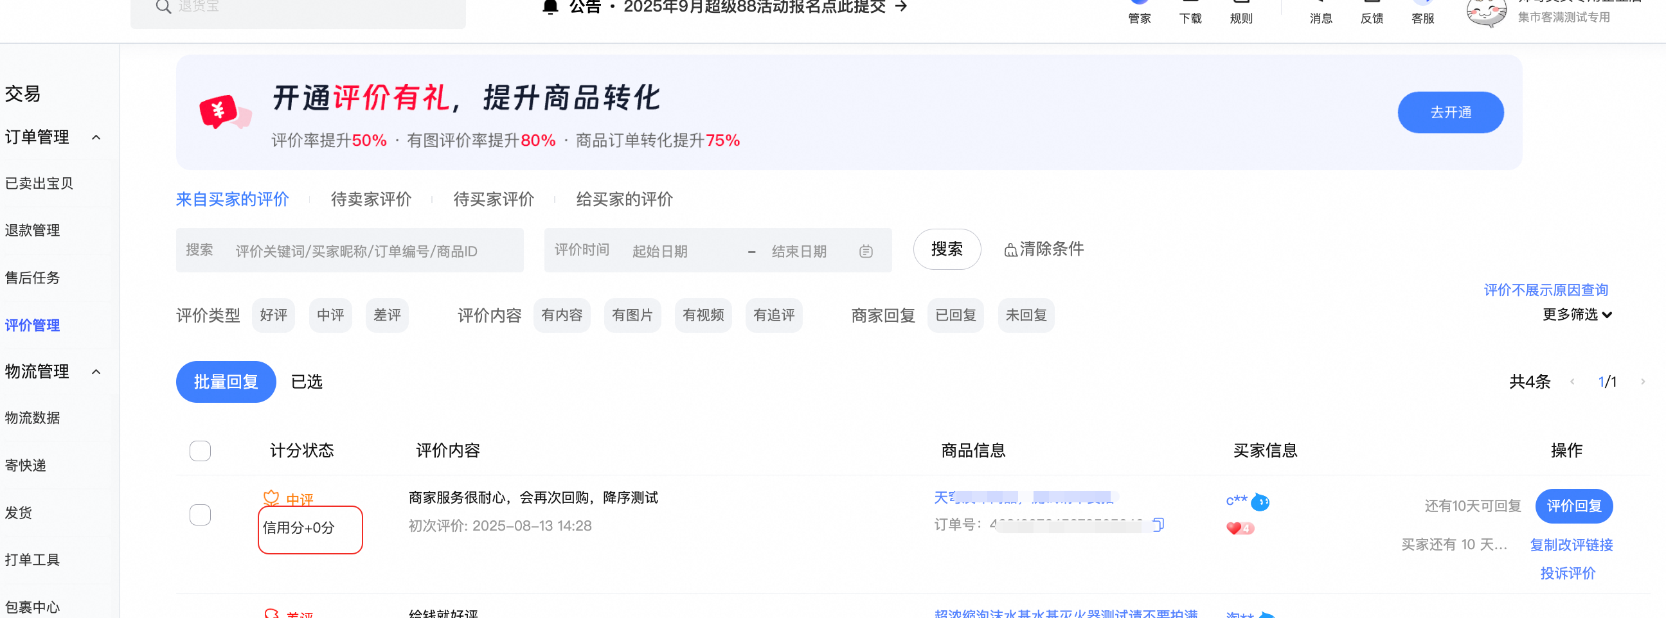Toggle the 未回复 filter chip

pos(1026,315)
